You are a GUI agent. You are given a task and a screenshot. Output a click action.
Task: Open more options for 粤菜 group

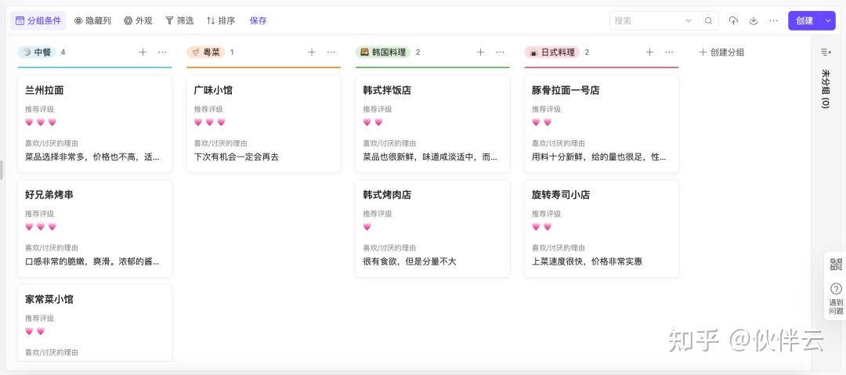click(331, 52)
